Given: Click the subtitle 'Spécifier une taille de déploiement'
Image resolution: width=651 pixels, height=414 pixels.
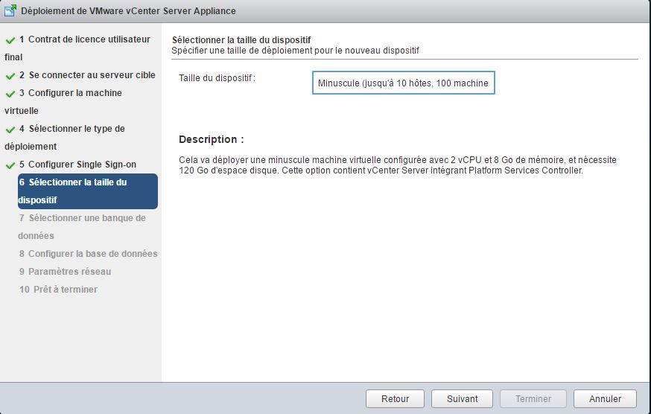Looking at the screenshot, I should tap(295, 51).
